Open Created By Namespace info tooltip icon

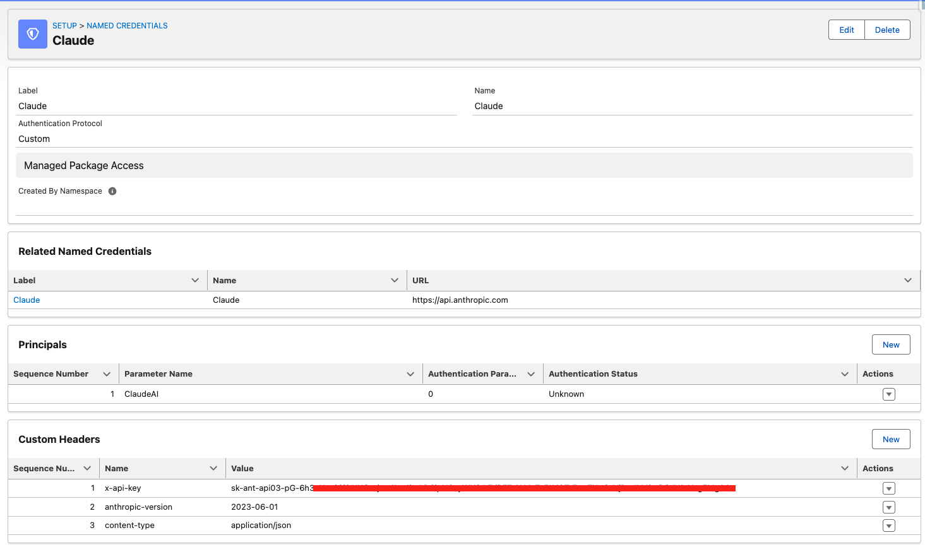112,191
